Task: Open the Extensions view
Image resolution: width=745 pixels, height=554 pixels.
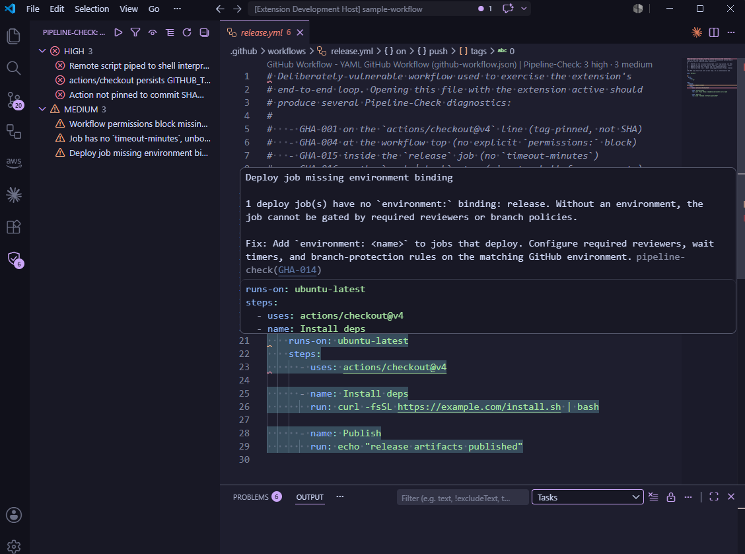Action: point(14,227)
